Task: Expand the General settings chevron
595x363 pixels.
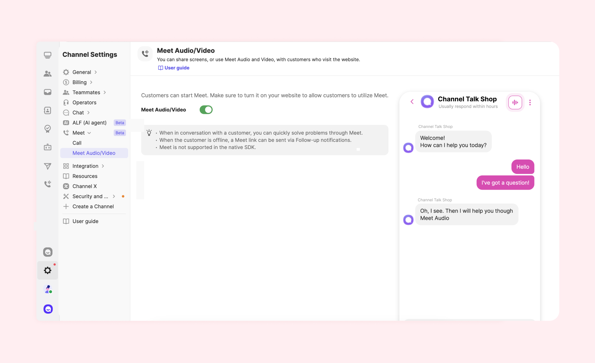Action: pos(95,72)
